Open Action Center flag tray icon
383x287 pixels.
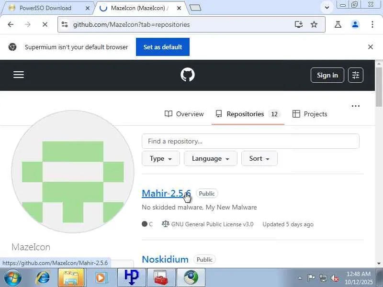point(311,278)
